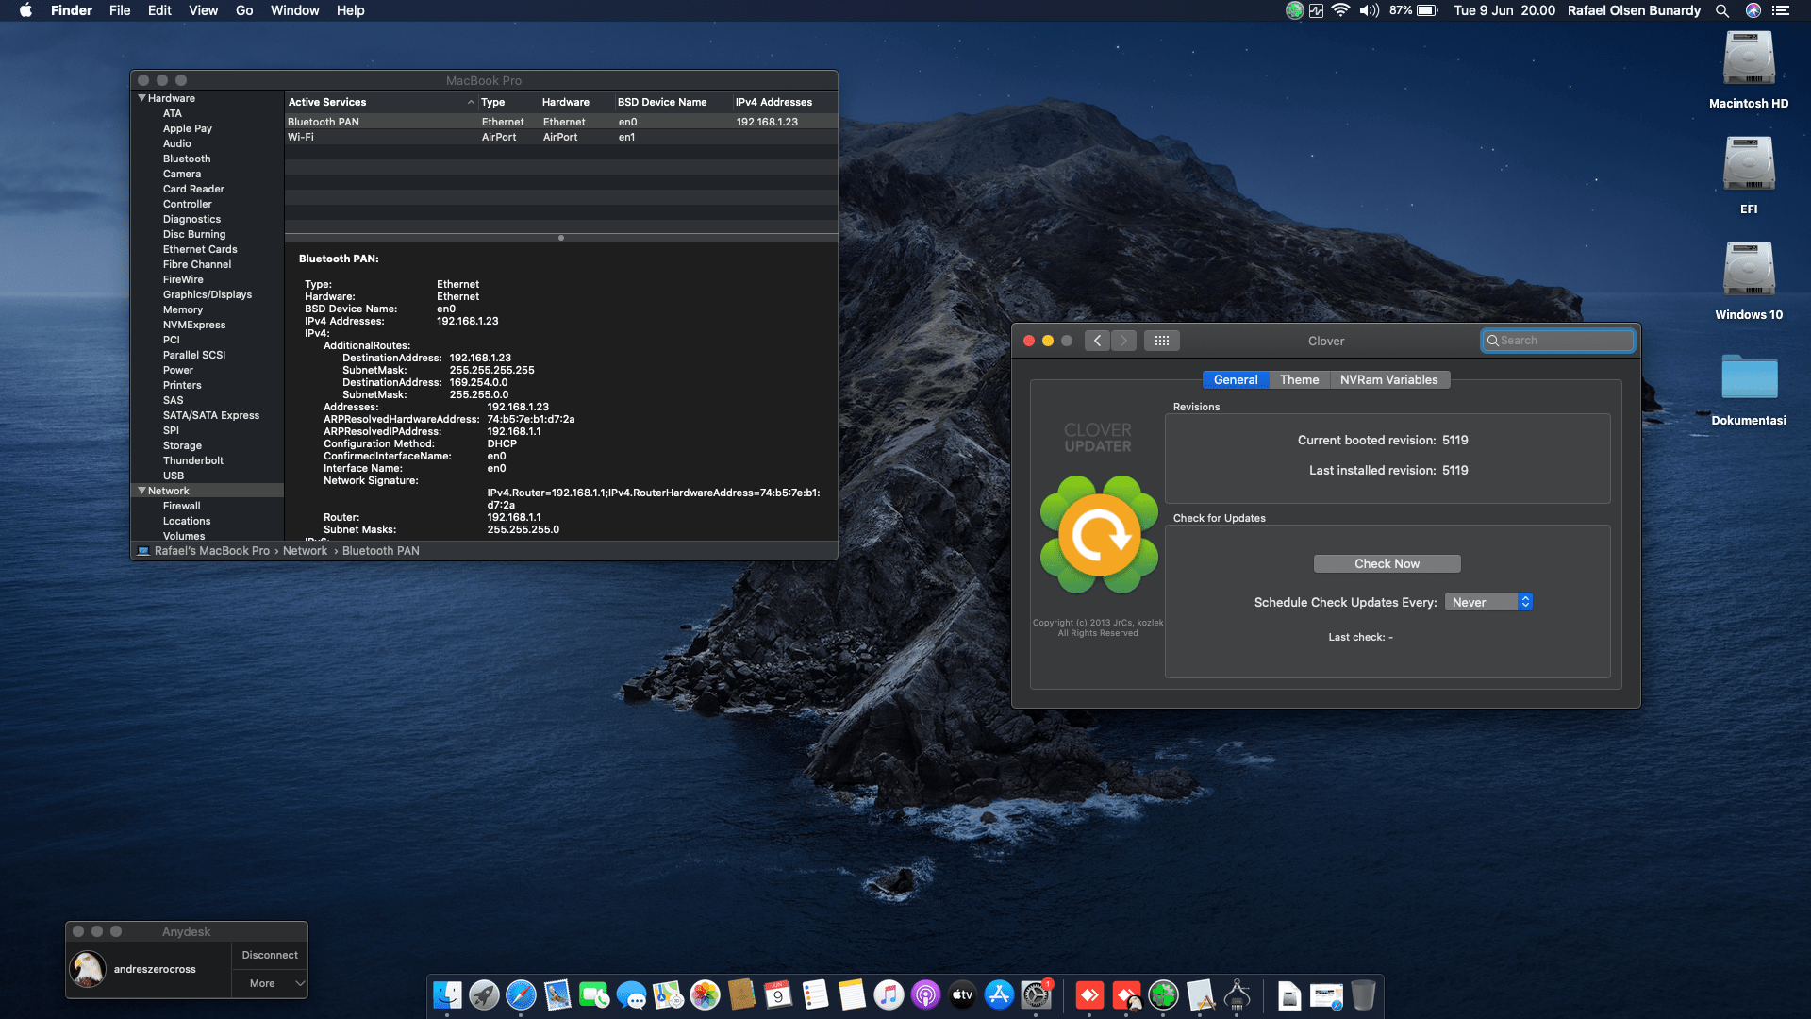
Task: Focus the Clover Search field
Action: click(1557, 341)
